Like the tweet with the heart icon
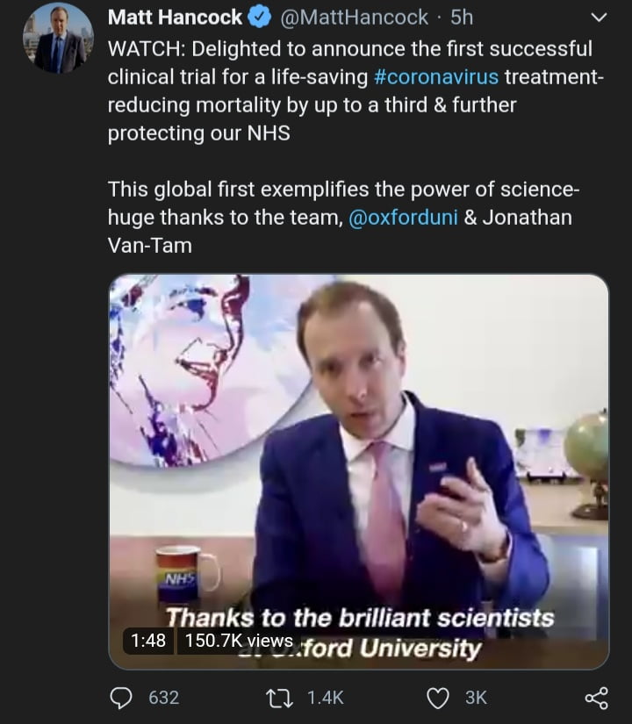 [437, 697]
